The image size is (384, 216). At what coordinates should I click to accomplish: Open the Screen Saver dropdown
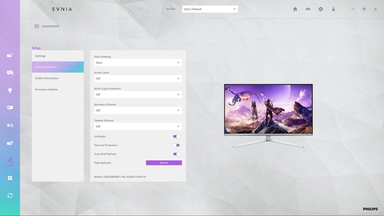[x=138, y=78]
